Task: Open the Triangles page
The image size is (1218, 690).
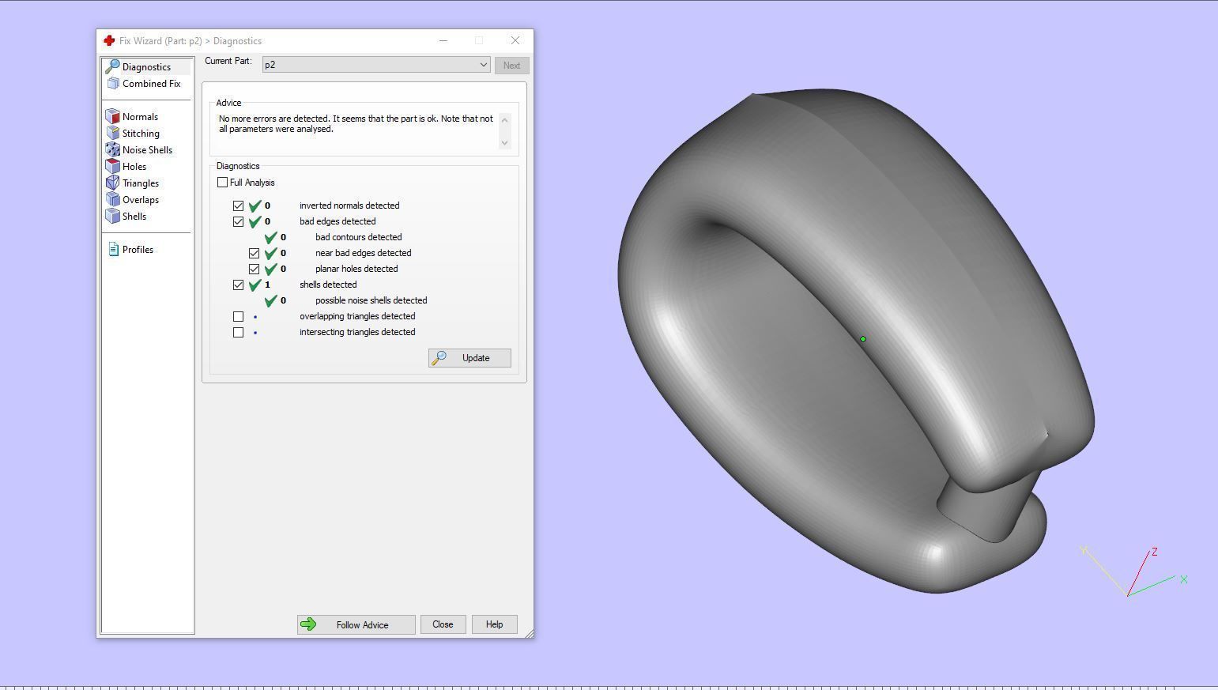Action: click(140, 183)
